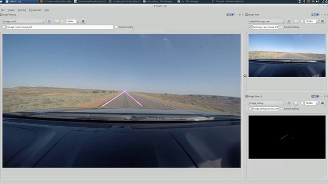Click the road image with pink lane lines
This screenshot has width=328, height=184.
point(121,101)
